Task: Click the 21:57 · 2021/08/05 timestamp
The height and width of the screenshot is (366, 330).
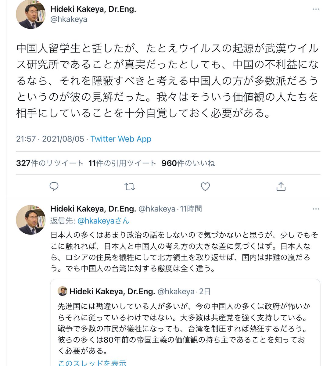Action: 50,139
